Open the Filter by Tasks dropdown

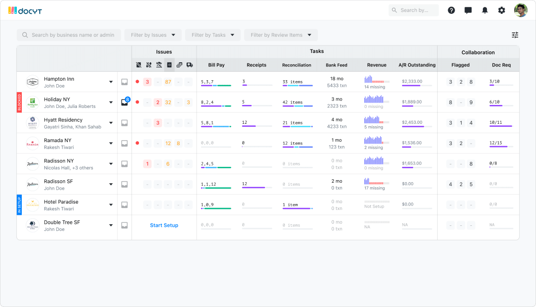pyautogui.click(x=212, y=35)
